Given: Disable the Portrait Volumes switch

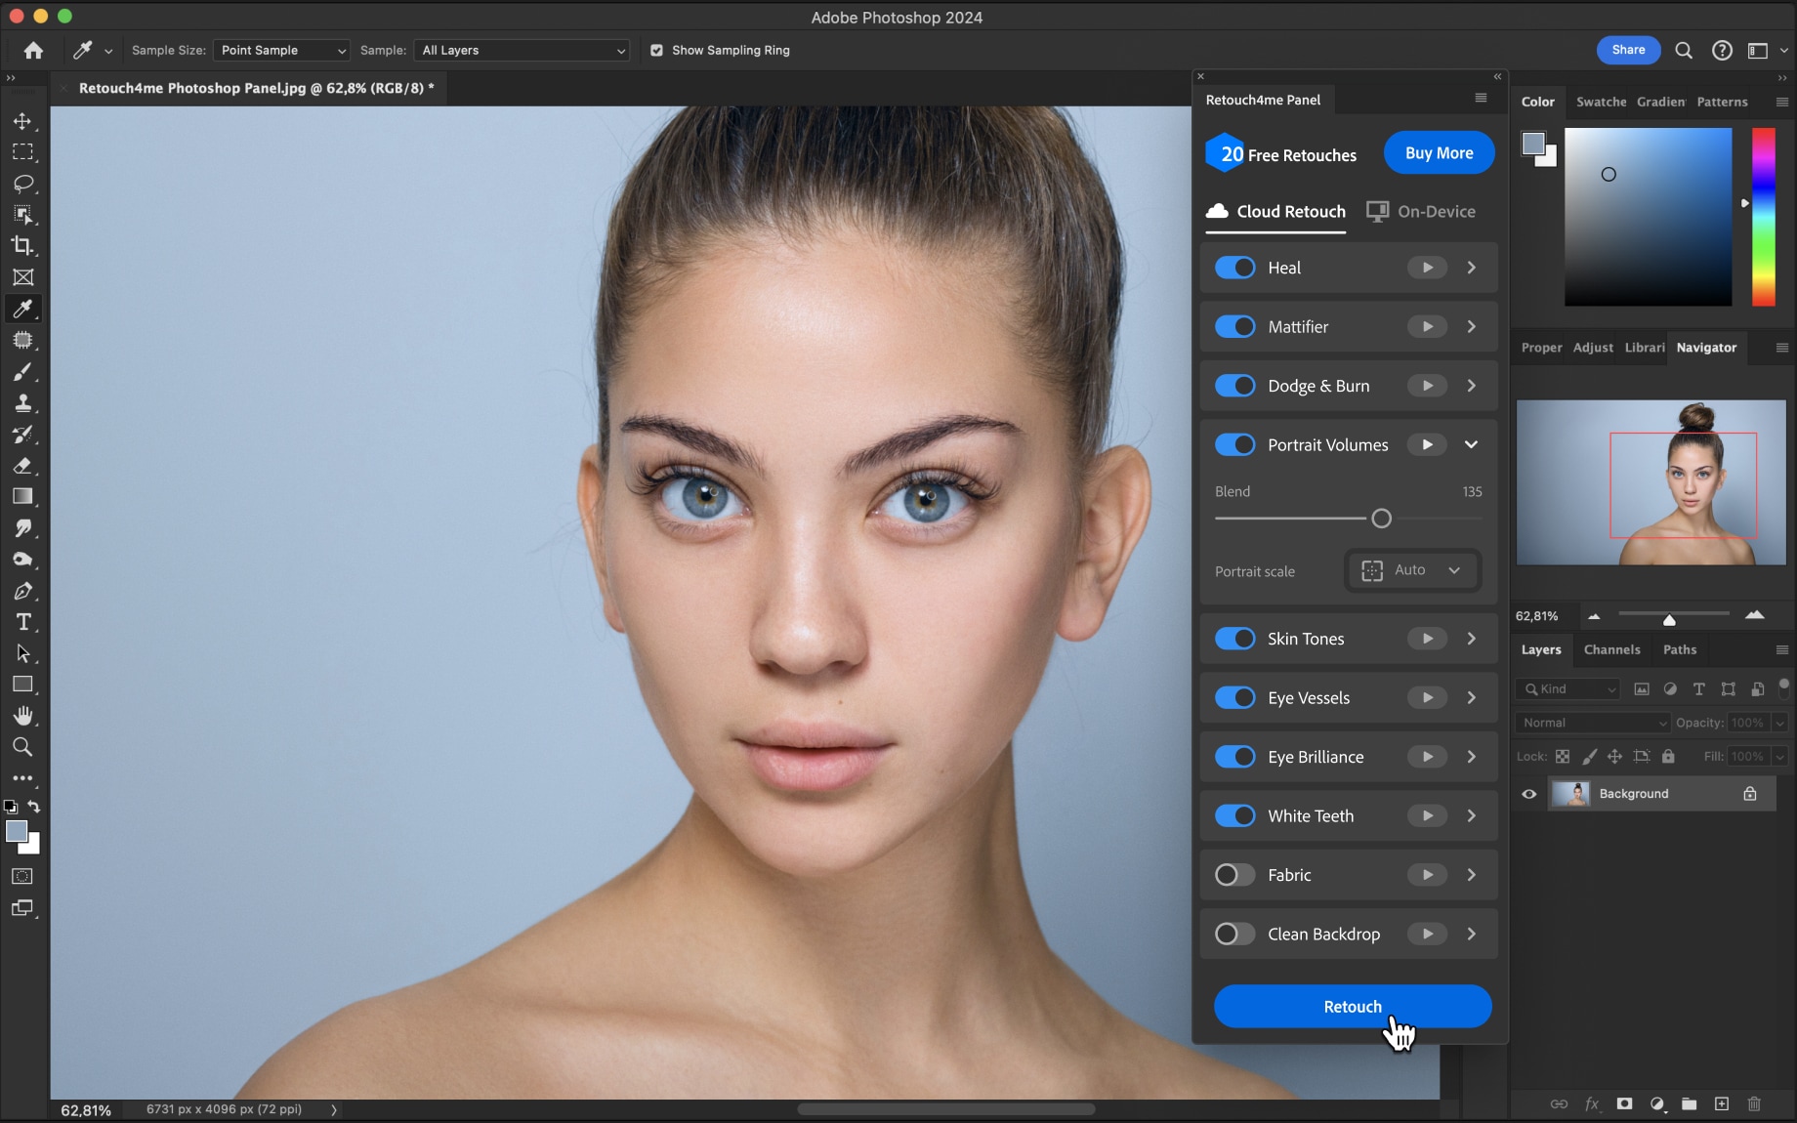Looking at the screenshot, I should point(1234,444).
